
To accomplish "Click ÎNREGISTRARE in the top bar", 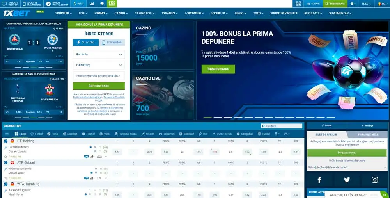I will click(335, 4).
